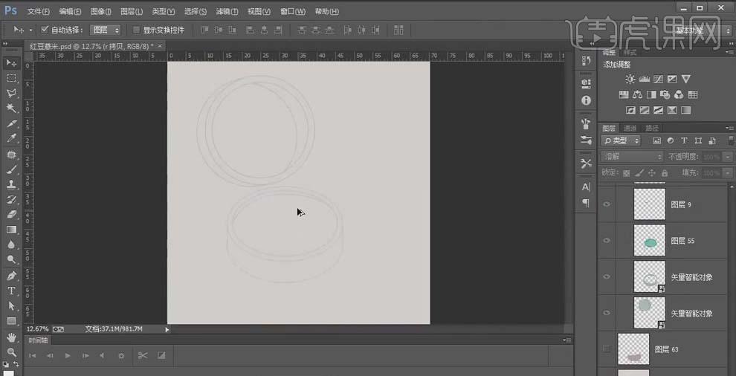This screenshot has height=376, width=736.
Task: Switch to the 路径 tab
Action: pos(652,128)
